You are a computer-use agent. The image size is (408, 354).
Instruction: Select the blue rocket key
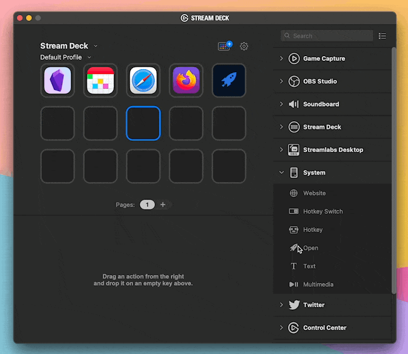click(x=228, y=81)
